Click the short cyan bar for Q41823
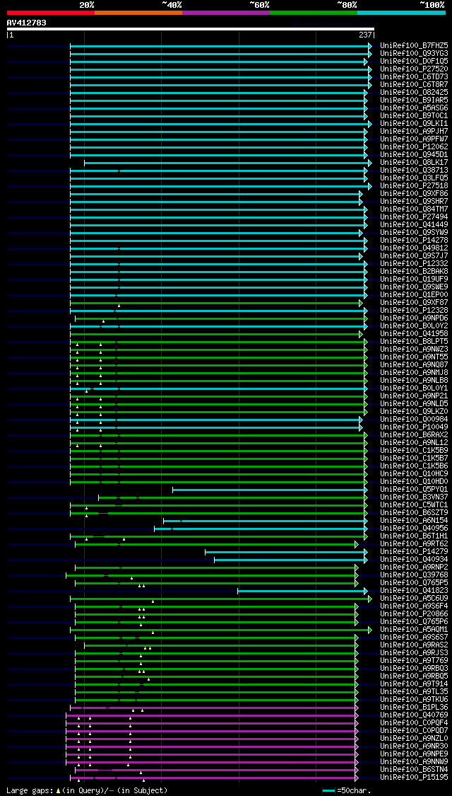452x796 pixels. [x=302, y=591]
